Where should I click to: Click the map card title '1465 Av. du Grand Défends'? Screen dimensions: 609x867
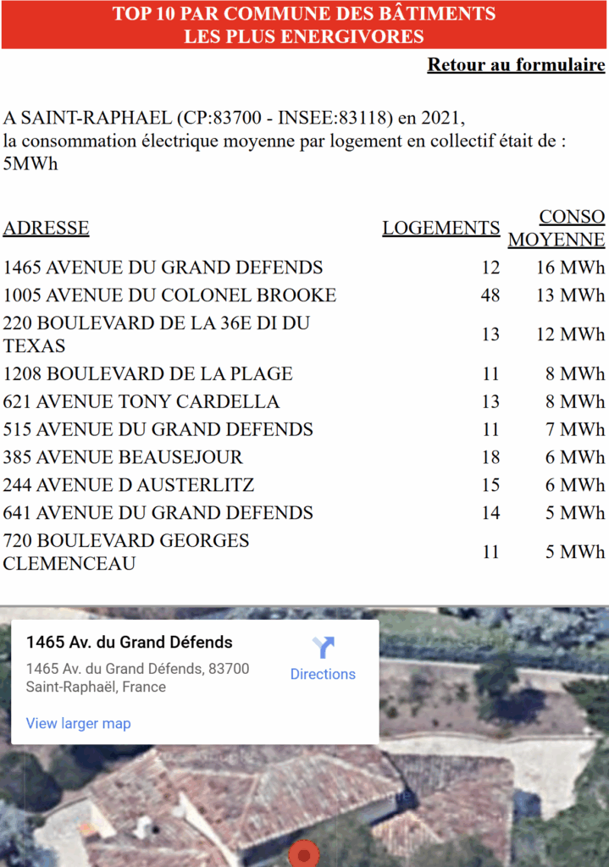click(x=130, y=642)
